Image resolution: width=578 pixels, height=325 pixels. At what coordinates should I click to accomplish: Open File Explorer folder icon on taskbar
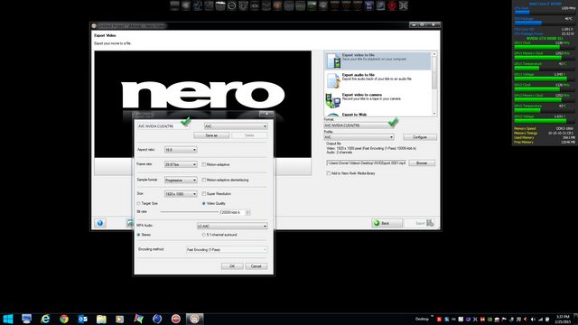[101, 319]
